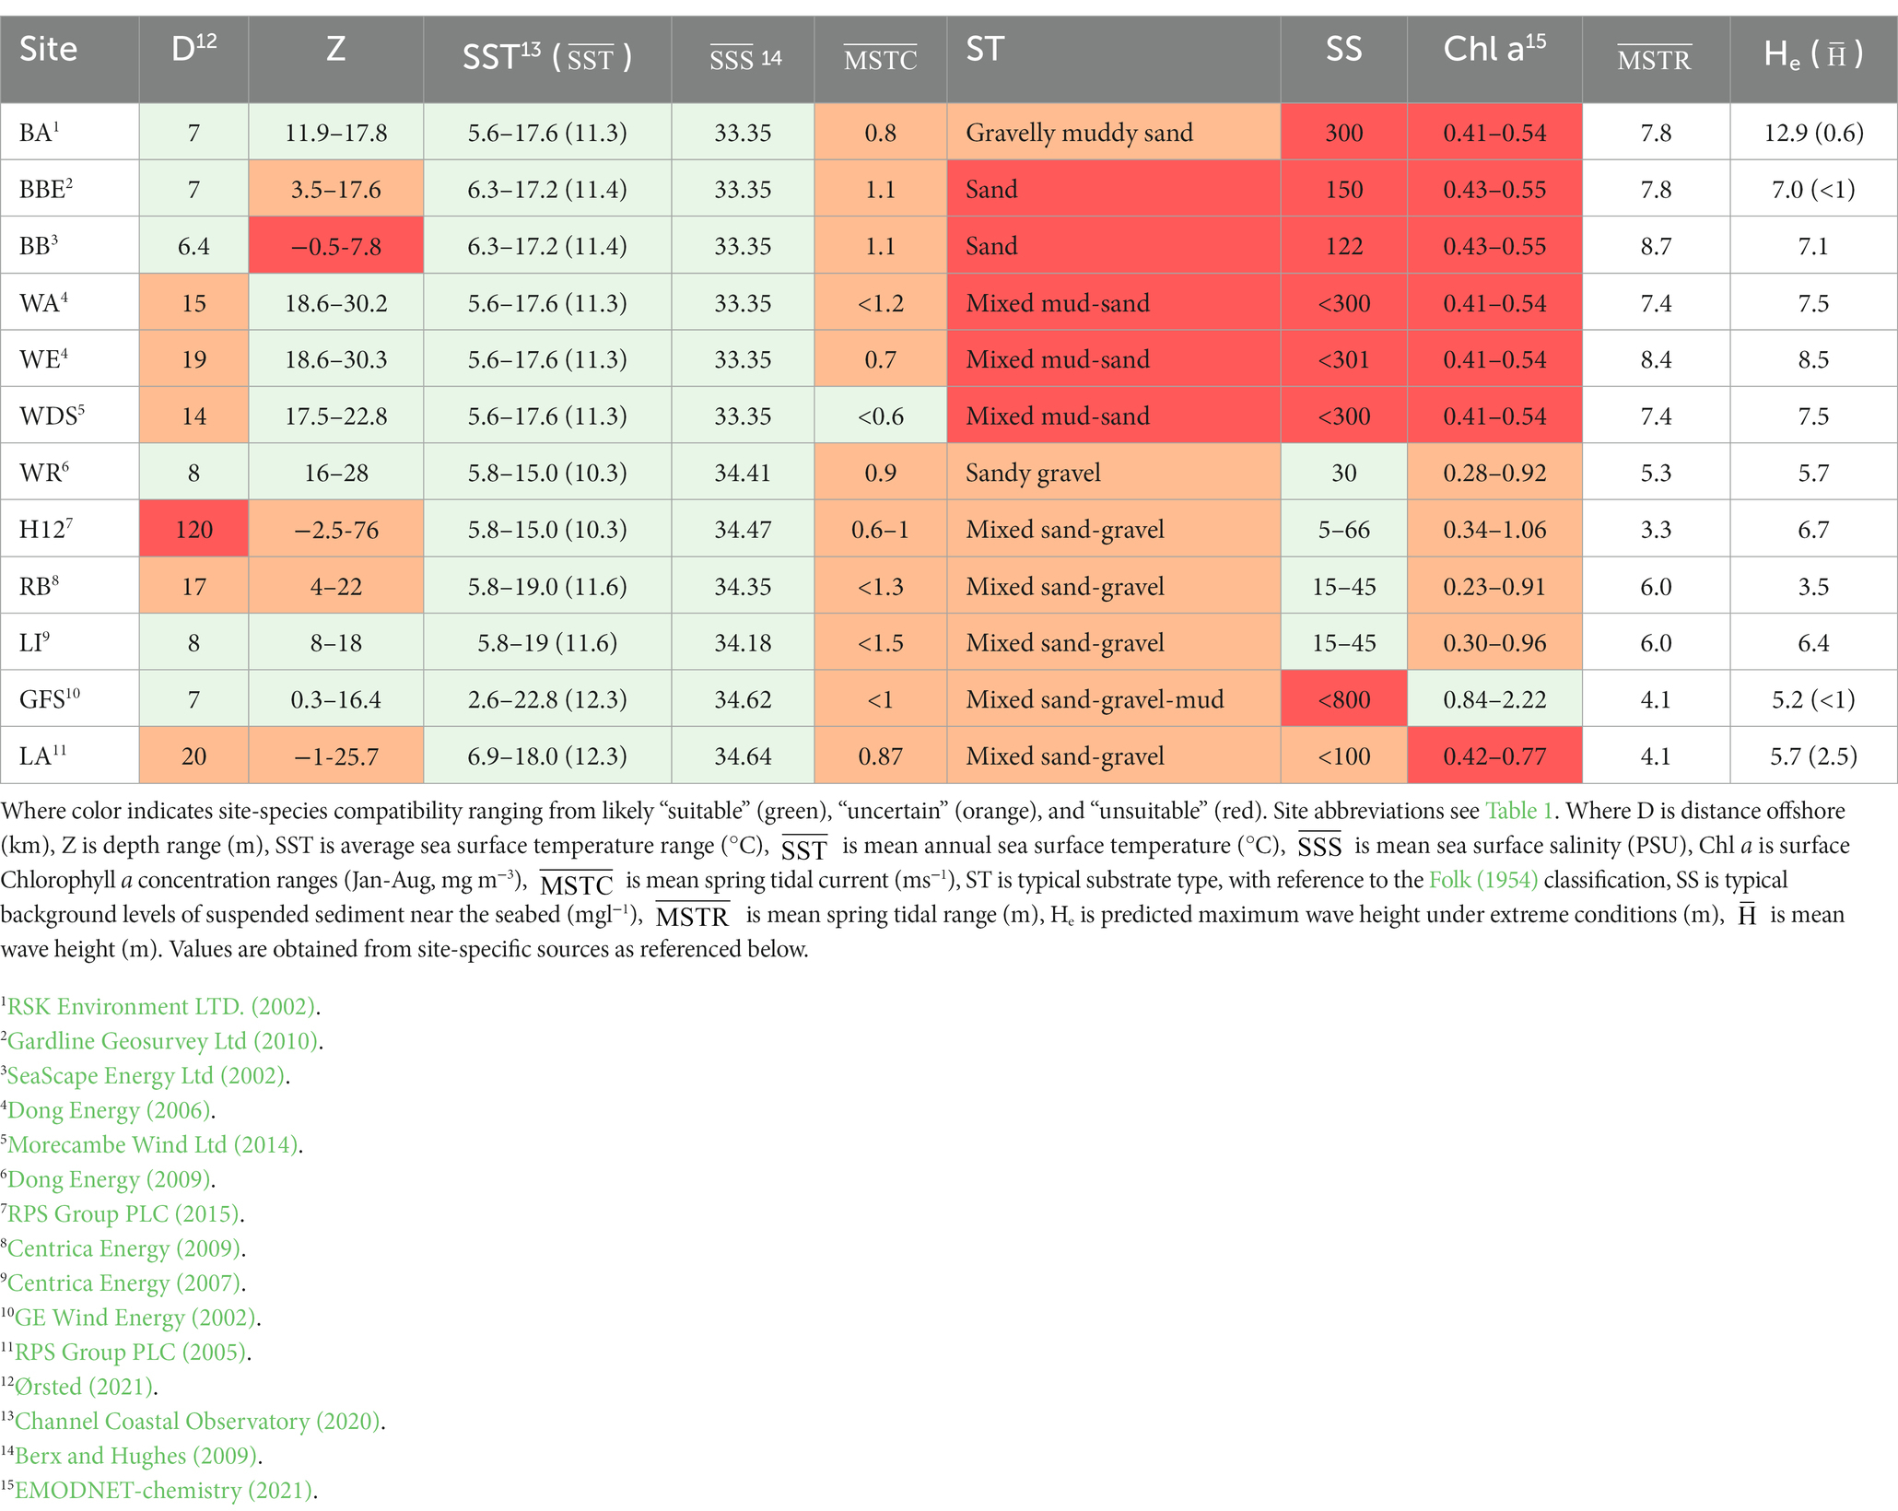Click the 8.7 tidal range cell

click(1656, 245)
